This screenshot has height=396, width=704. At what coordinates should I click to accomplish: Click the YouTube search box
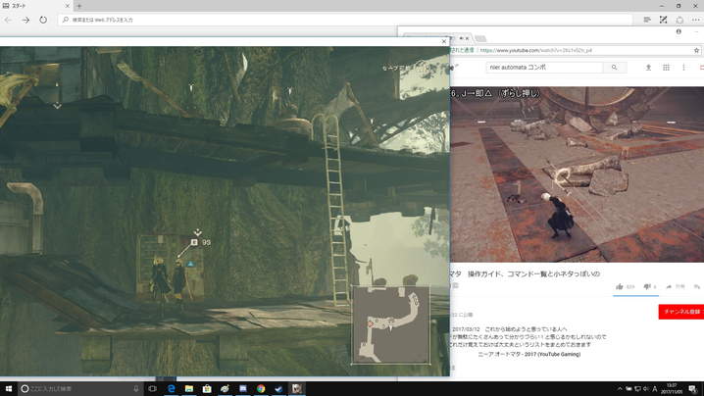(544, 68)
